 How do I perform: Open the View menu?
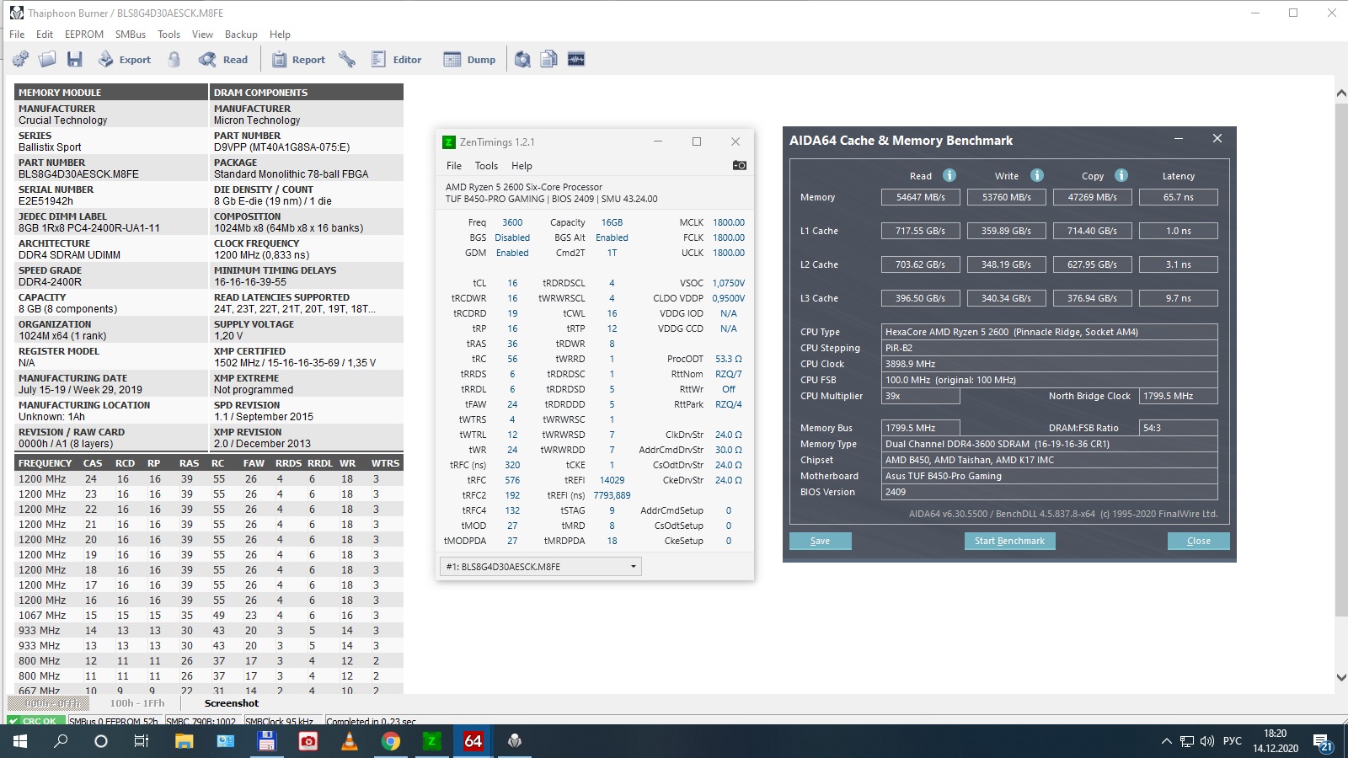(x=202, y=35)
